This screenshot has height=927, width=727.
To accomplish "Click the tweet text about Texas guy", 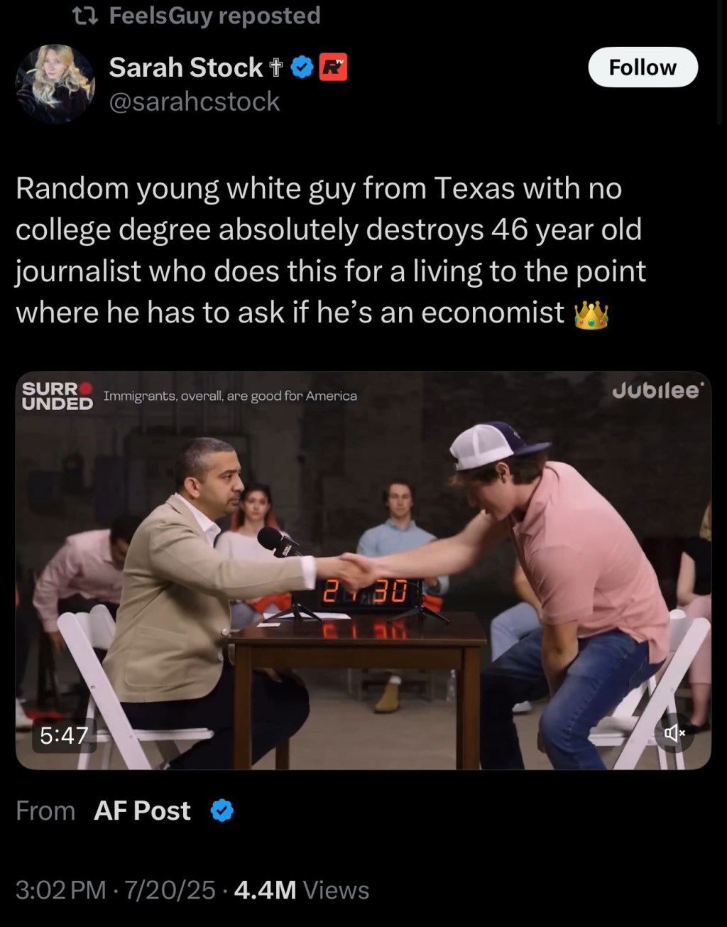I will point(331,250).
